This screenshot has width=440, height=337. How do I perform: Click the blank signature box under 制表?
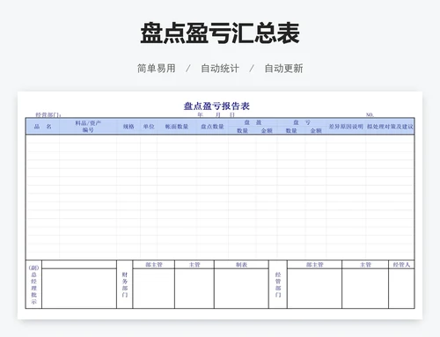click(x=241, y=289)
